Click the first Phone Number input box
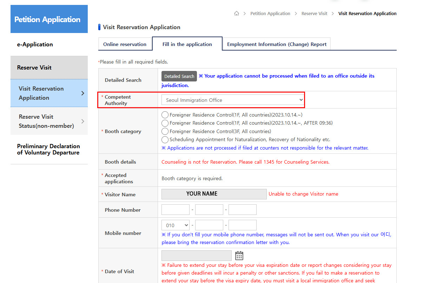Image resolution: width=423 pixels, height=283 pixels. (x=175, y=210)
